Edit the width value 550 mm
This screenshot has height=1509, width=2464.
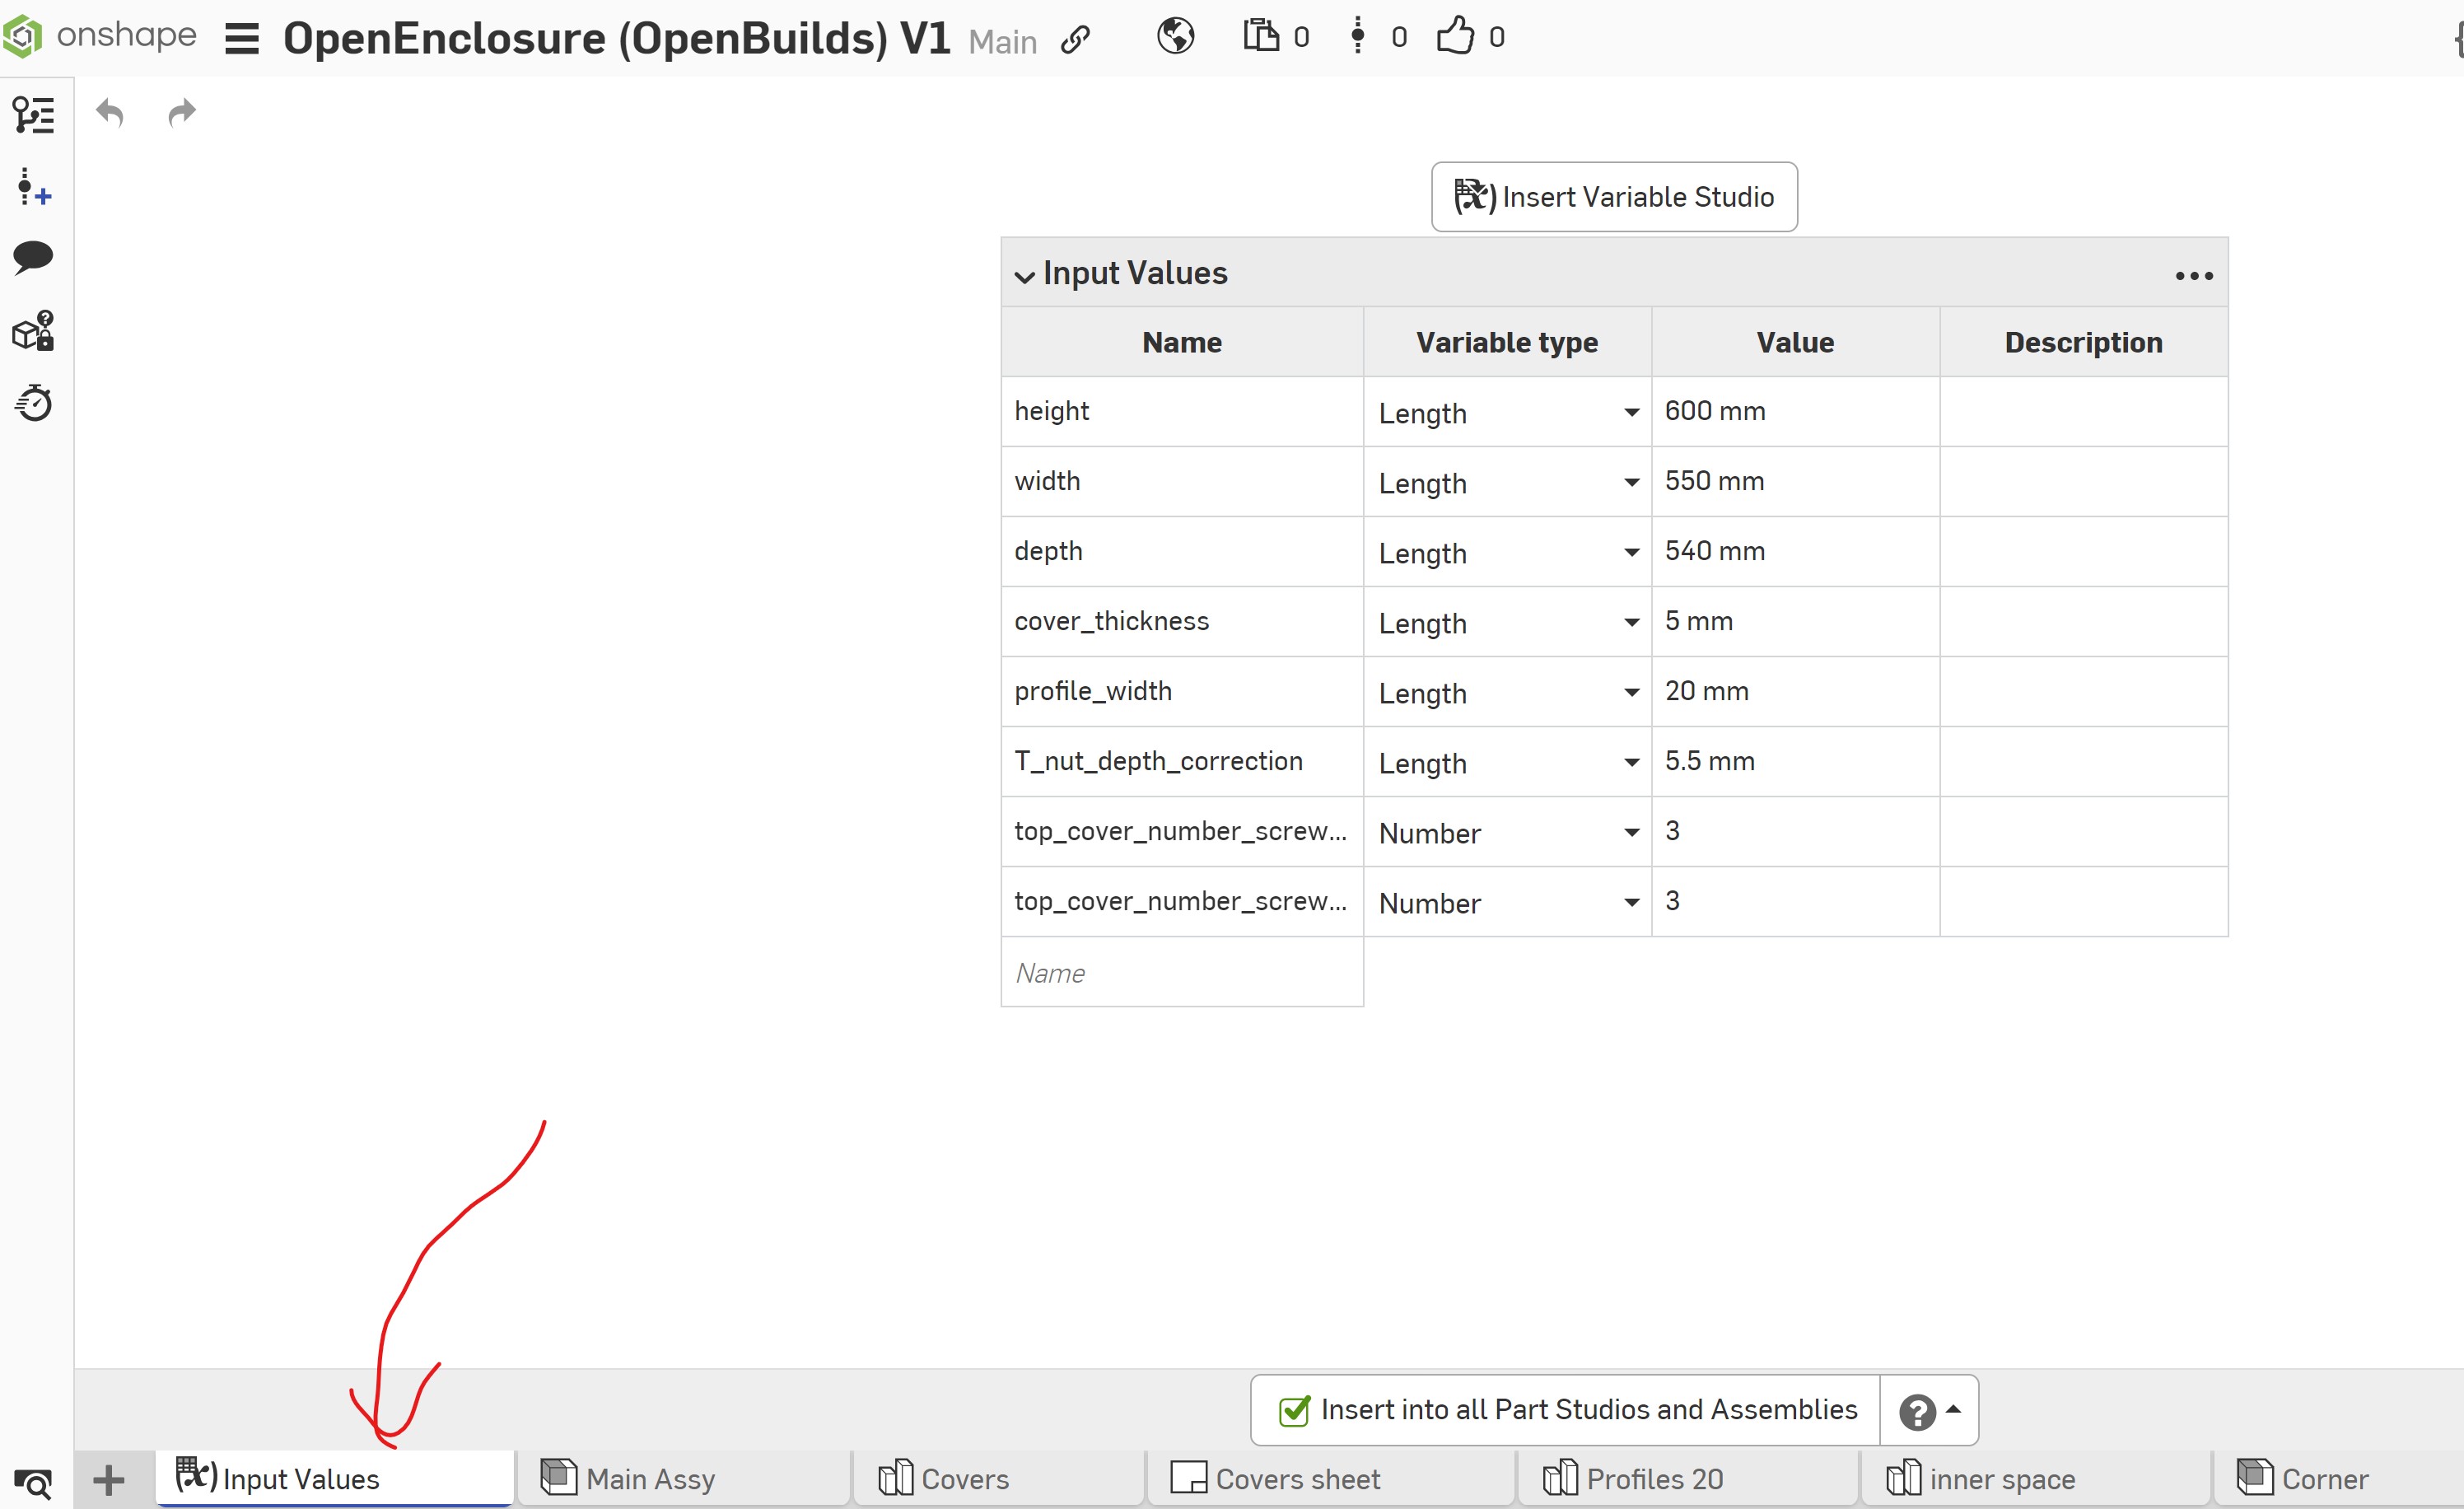pyautogui.click(x=1795, y=481)
